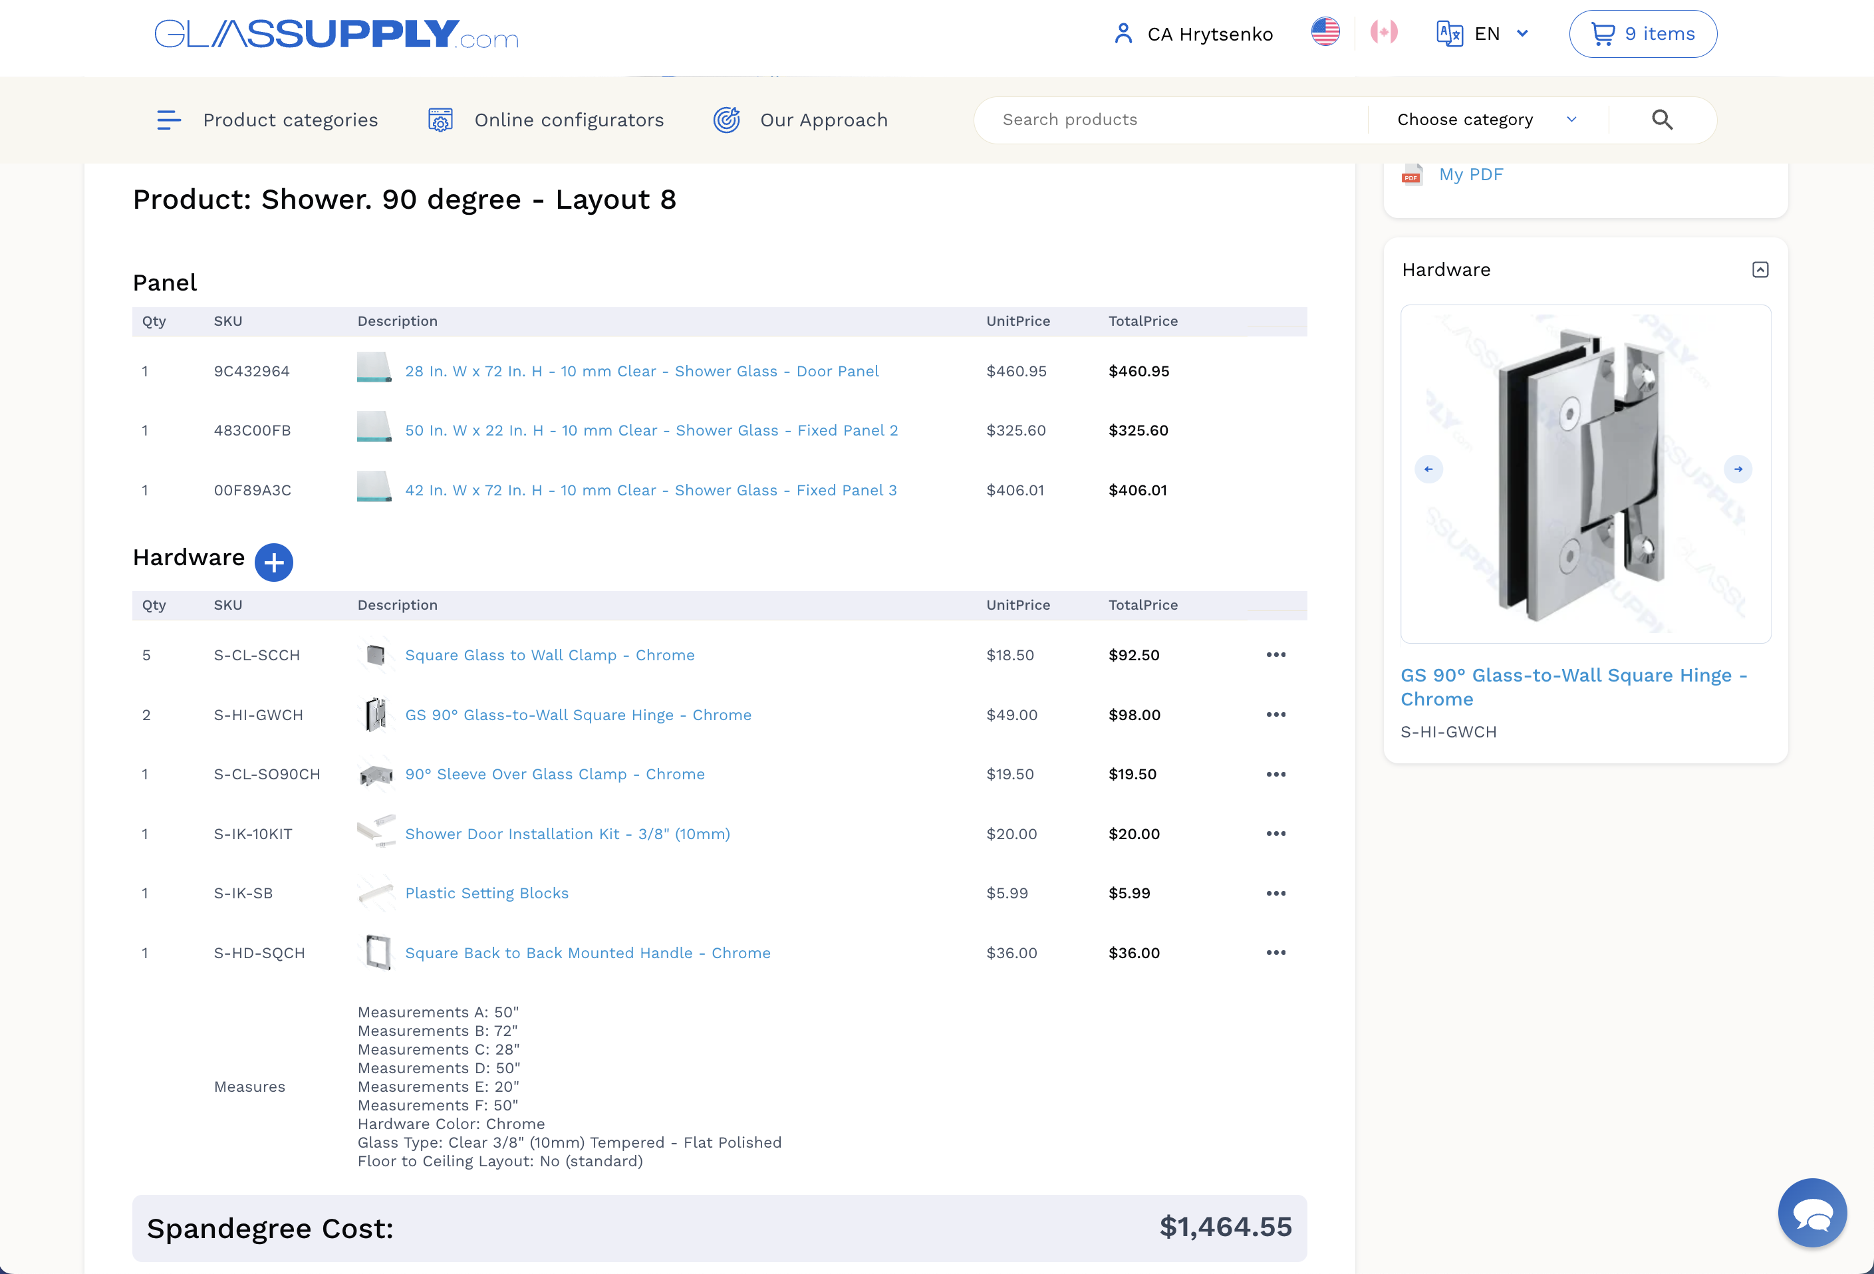Click the $92.50 total price cell
1874x1274 pixels.
click(x=1134, y=655)
